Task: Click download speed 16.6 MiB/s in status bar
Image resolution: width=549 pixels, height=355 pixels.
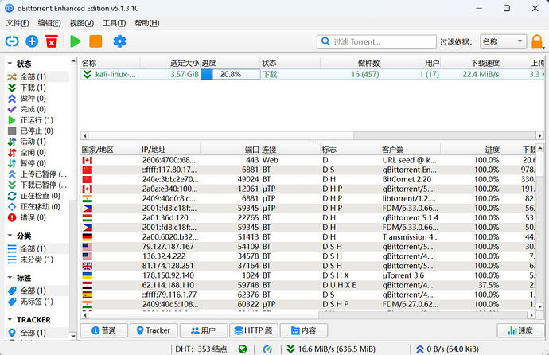Action: pos(331,349)
